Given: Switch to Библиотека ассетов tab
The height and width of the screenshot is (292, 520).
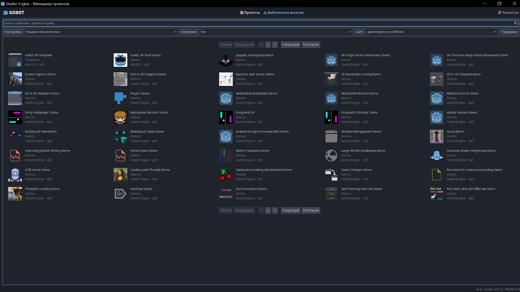Looking at the screenshot, I should tap(283, 12).
